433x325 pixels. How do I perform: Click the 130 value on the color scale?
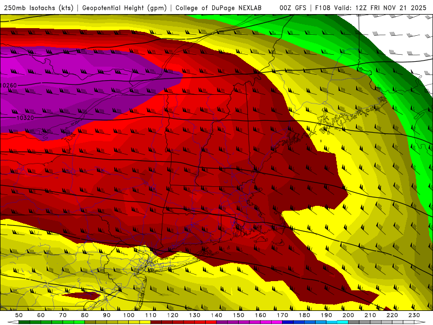pos(195,315)
